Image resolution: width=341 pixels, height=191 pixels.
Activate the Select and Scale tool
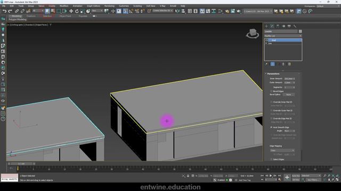click(x=83, y=11)
